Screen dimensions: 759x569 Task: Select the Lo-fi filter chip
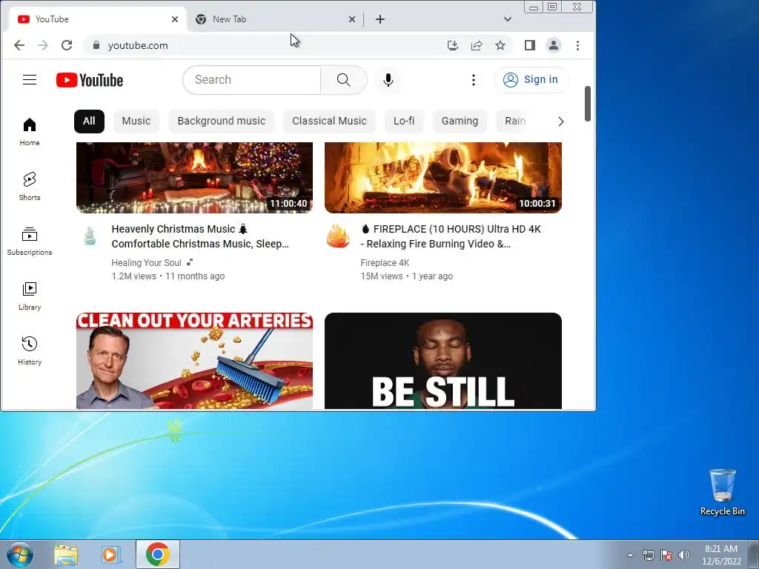click(x=404, y=121)
